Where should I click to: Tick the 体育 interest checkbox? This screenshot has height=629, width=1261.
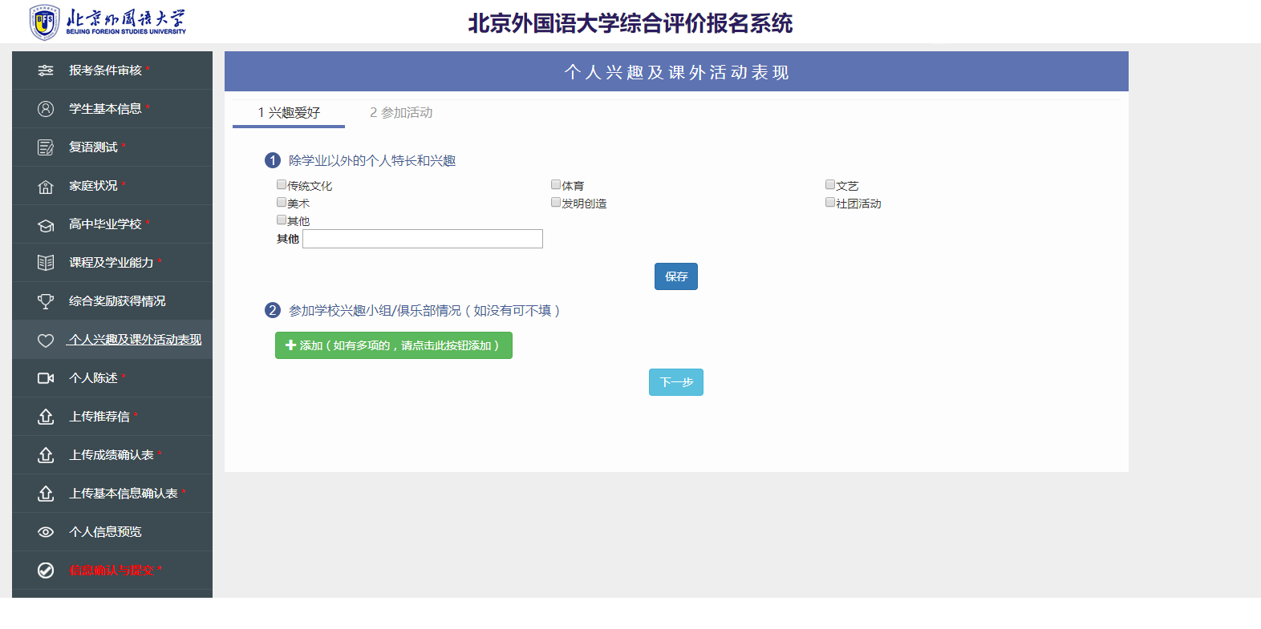pyautogui.click(x=556, y=184)
